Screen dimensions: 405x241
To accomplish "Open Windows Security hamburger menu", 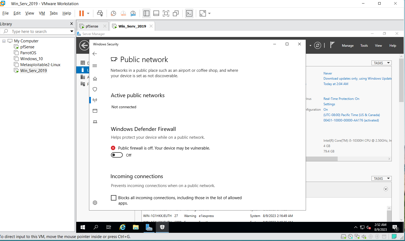I will 95,66.
